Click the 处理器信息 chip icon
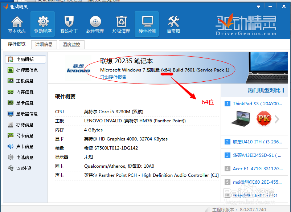This screenshot has height=212, width=291. [11, 70]
